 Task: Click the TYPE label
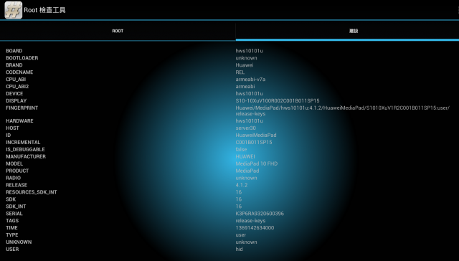pos(12,235)
